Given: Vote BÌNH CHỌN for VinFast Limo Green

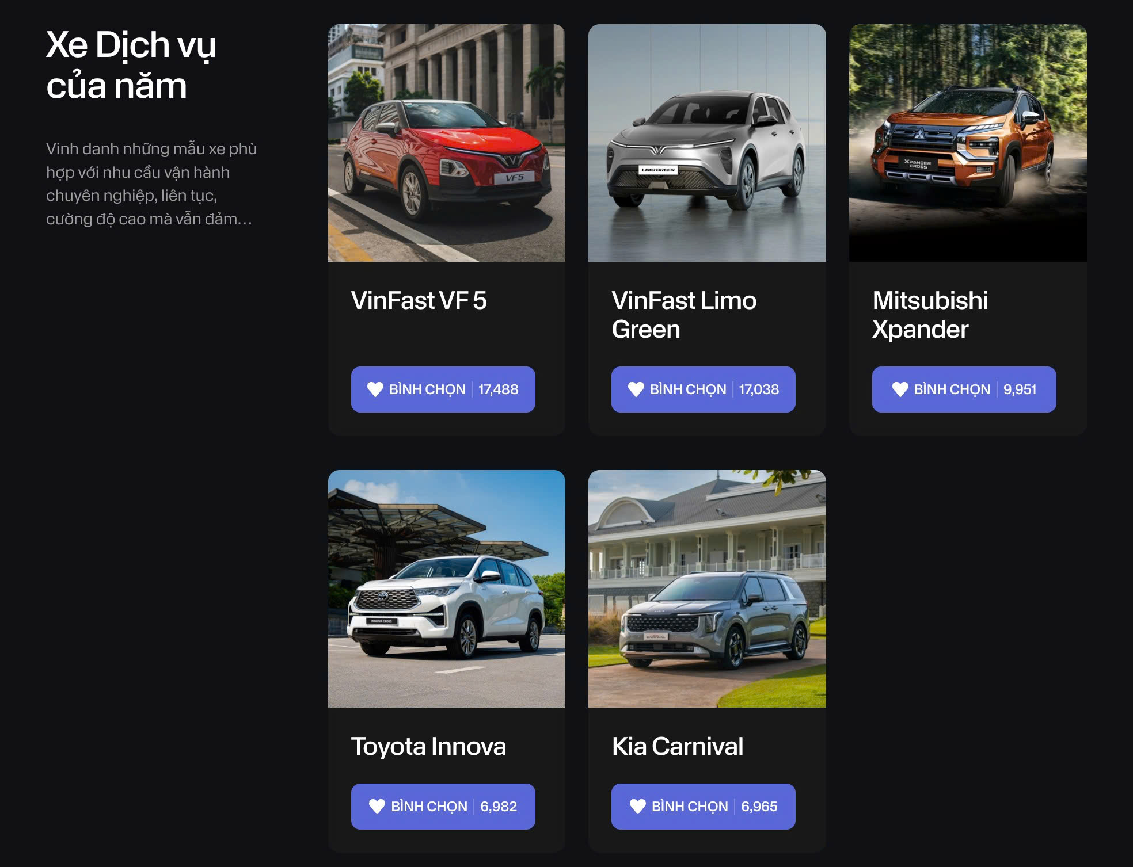Looking at the screenshot, I should tap(704, 389).
